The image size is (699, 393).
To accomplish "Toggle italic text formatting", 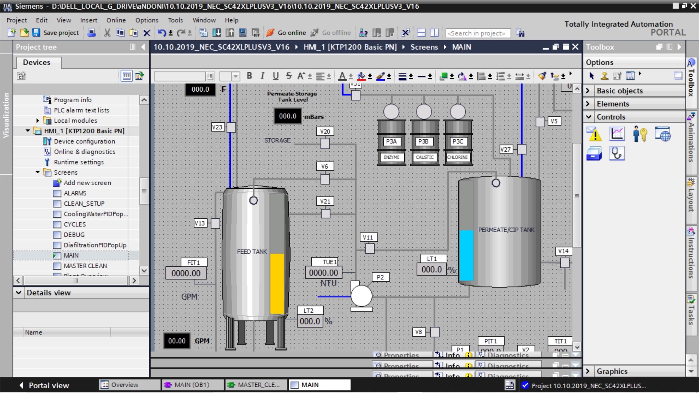I will pos(262,76).
